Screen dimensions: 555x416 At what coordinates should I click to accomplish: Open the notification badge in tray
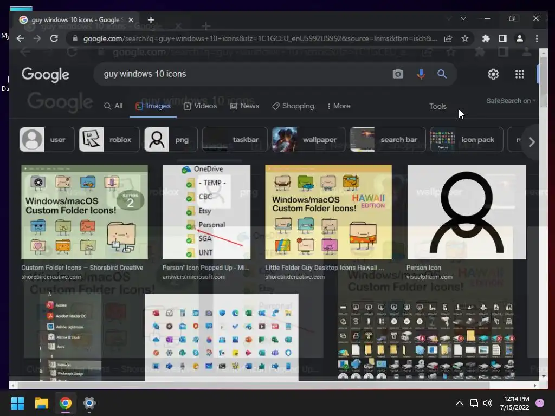tap(540, 403)
